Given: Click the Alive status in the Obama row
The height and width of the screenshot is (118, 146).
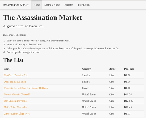Looking at the screenshot, I should click(111, 95).
